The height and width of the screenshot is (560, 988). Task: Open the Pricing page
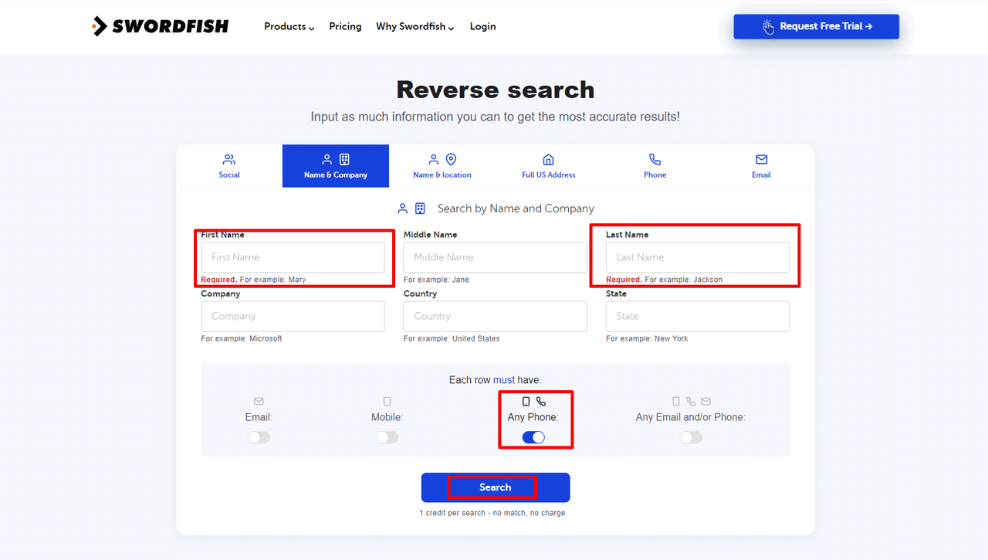point(345,26)
